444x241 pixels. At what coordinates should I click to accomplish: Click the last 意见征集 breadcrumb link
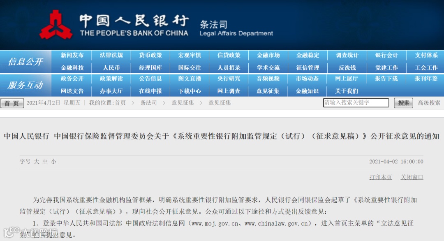[x=220, y=103]
